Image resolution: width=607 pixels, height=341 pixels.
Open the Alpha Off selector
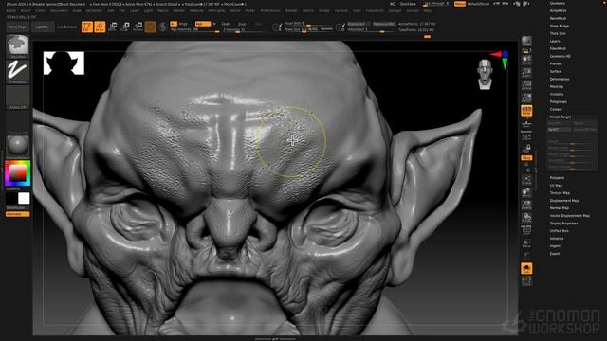pos(18,98)
